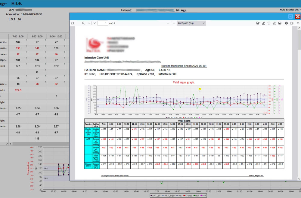Click the 113 value in bottom row
The height and width of the screenshot is (198, 301).
point(37,139)
